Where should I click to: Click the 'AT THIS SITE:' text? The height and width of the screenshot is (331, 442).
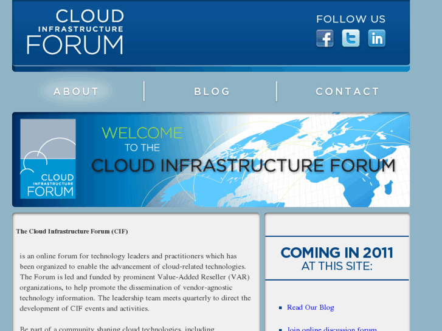[337, 266]
